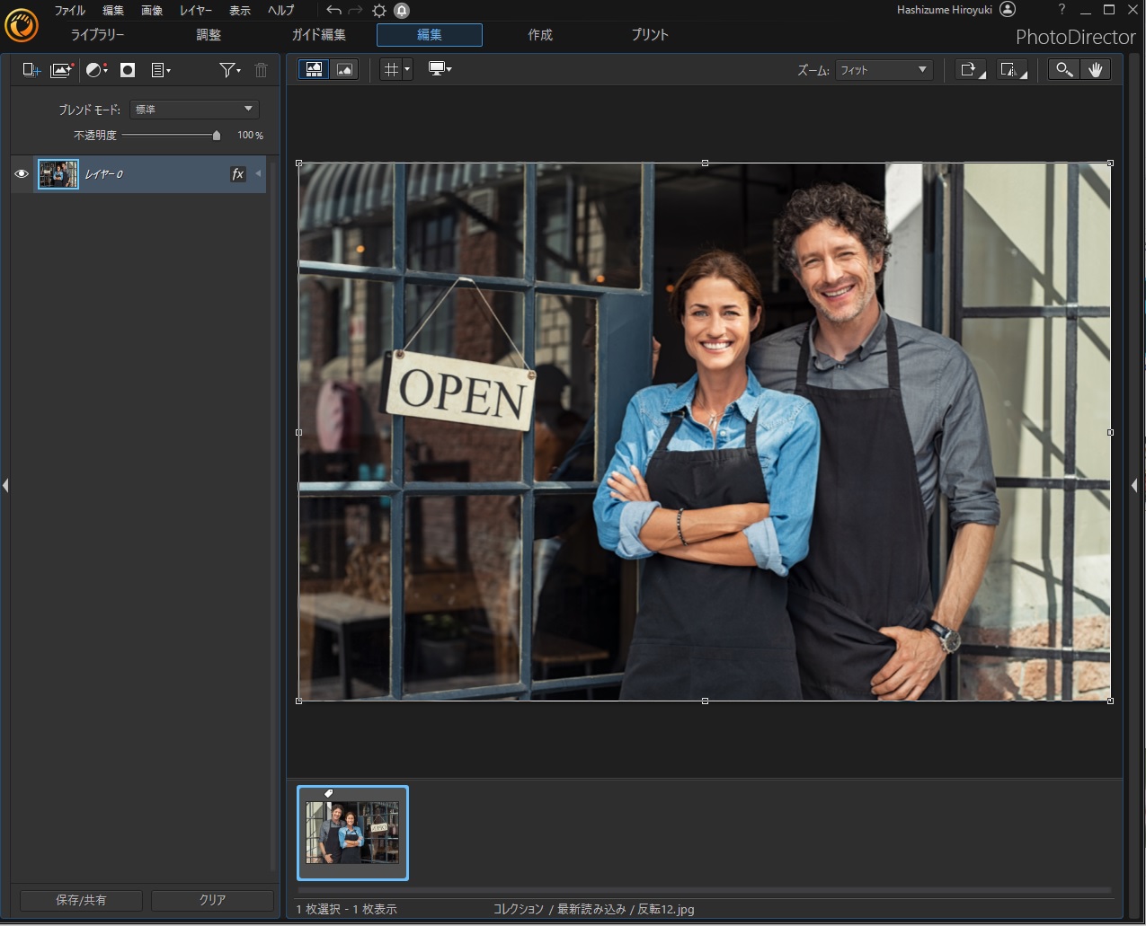Open the ズーム level dropdown
The image size is (1146, 926).
point(884,70)
